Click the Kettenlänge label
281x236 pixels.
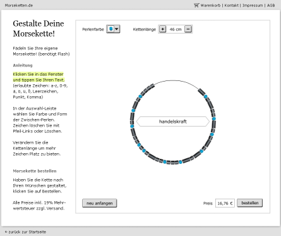(x=145, y=30)
